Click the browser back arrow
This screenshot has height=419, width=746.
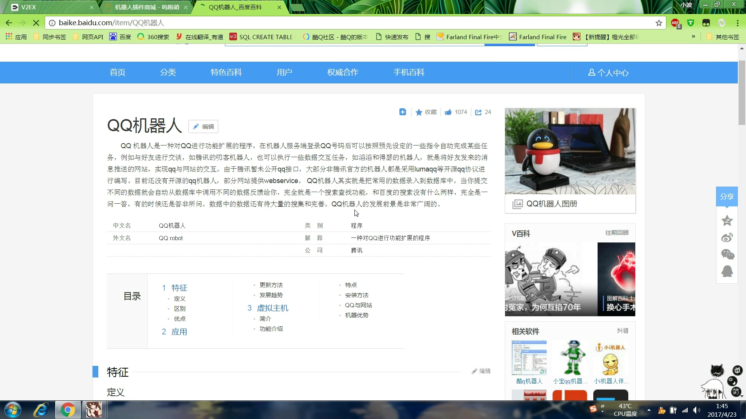pos(9,23)
